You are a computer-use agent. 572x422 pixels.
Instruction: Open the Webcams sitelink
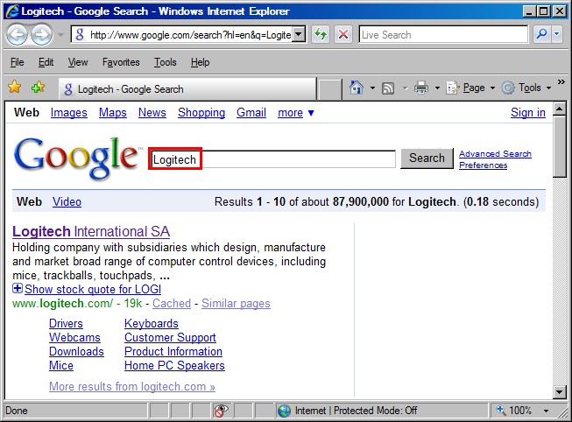pyautogui.click(x=74, y=337)
